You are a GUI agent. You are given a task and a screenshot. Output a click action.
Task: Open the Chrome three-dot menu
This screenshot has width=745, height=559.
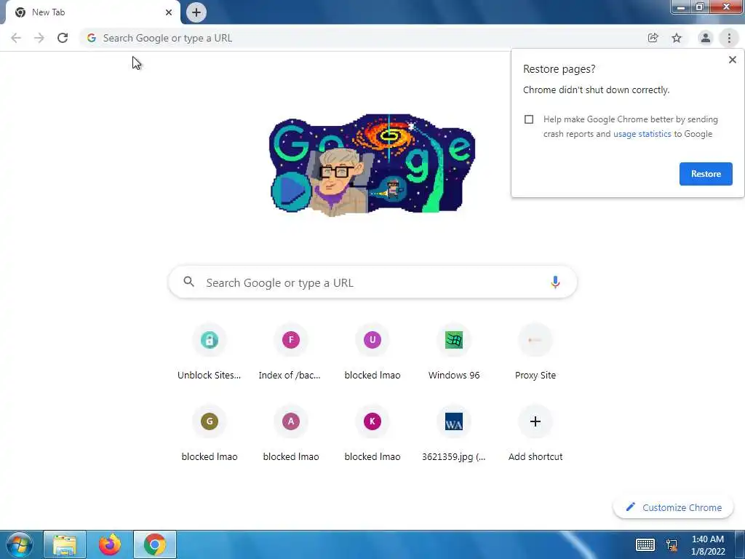point(729,38)
